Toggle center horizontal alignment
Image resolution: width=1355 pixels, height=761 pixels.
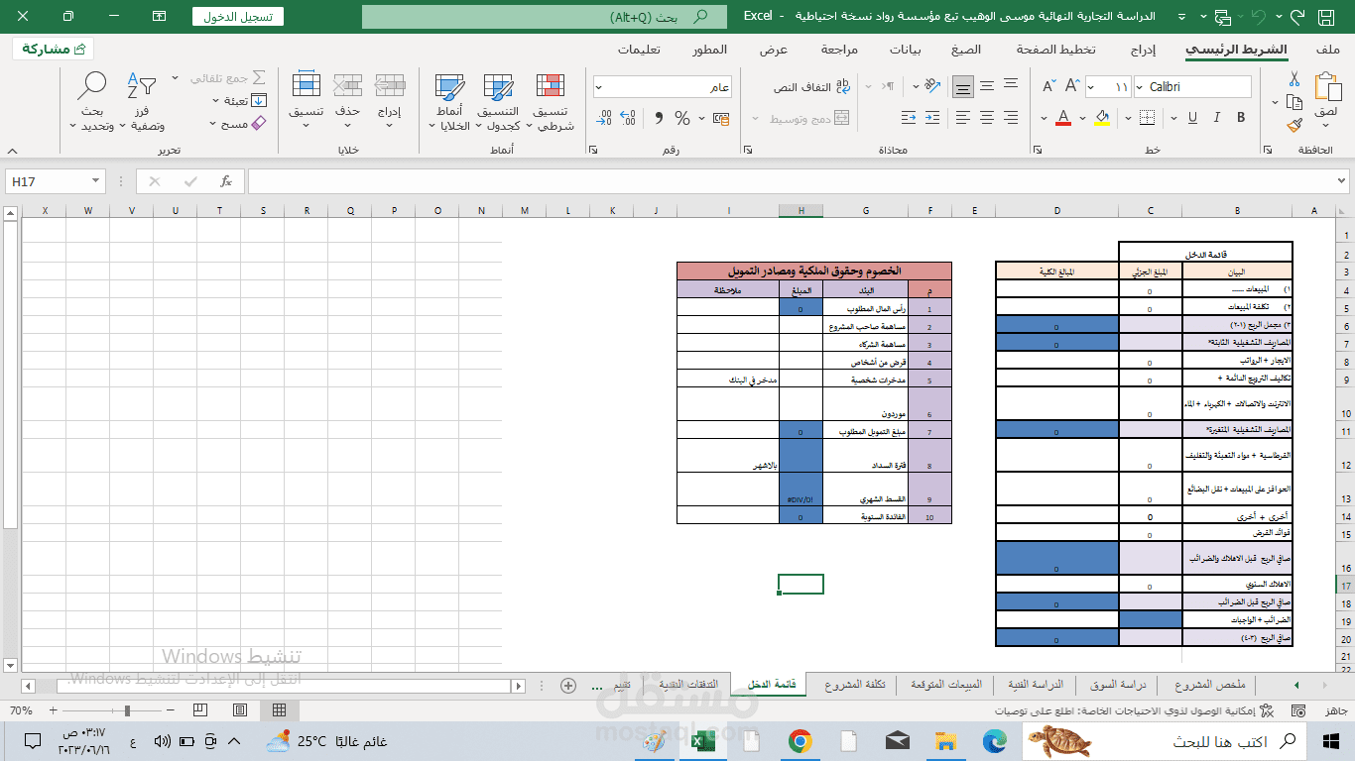click(x=987, y=118)
